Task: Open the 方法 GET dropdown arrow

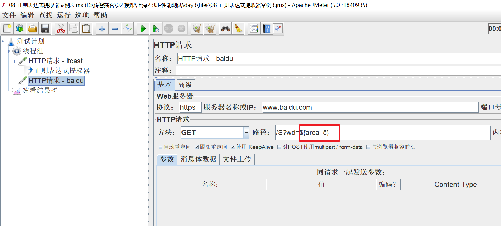Action: tap(246, 133)
